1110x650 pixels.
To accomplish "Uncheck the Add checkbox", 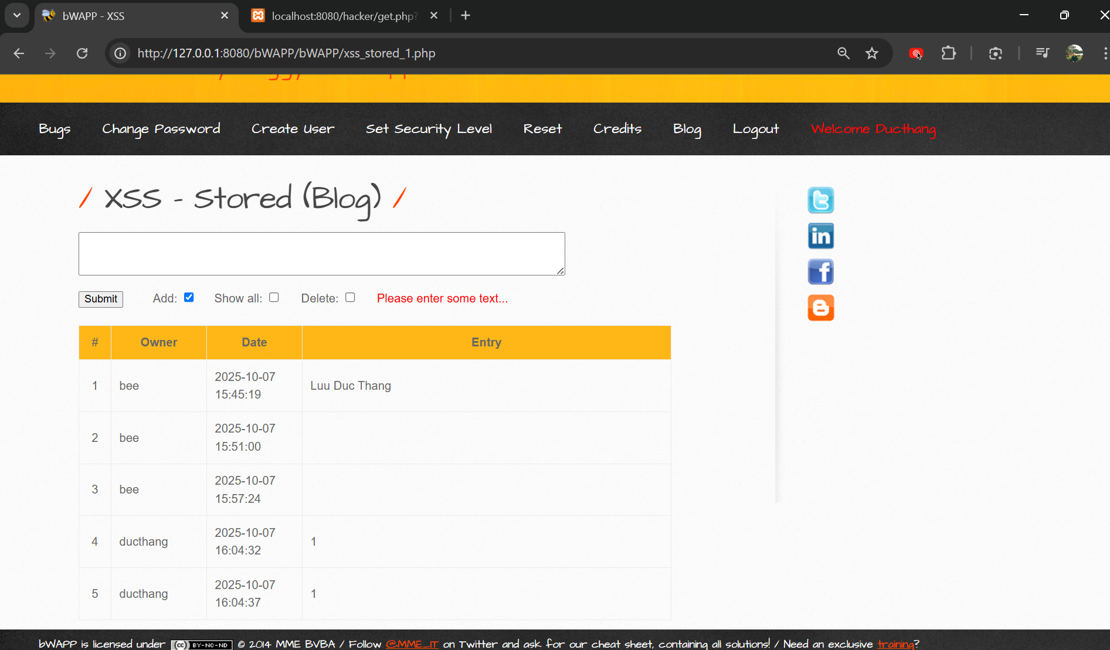I will [x=189, y=297].
